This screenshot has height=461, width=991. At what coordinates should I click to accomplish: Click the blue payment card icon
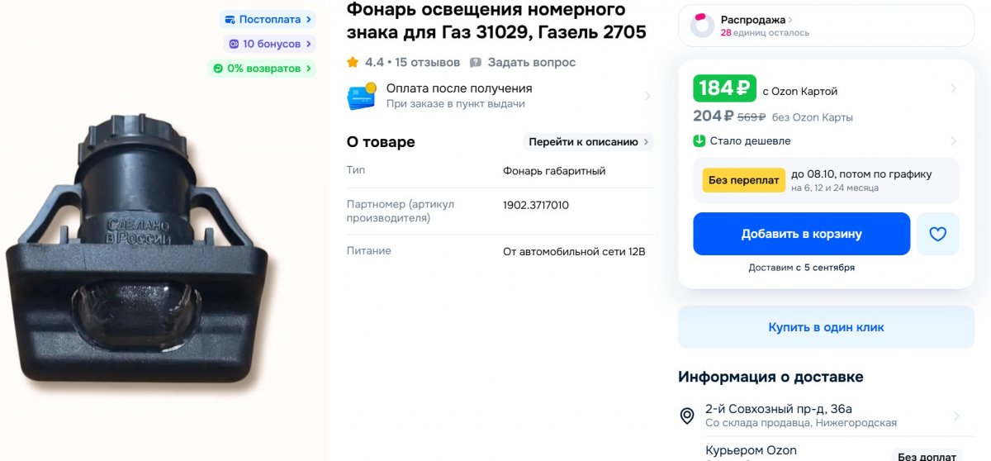click(362, 97)
